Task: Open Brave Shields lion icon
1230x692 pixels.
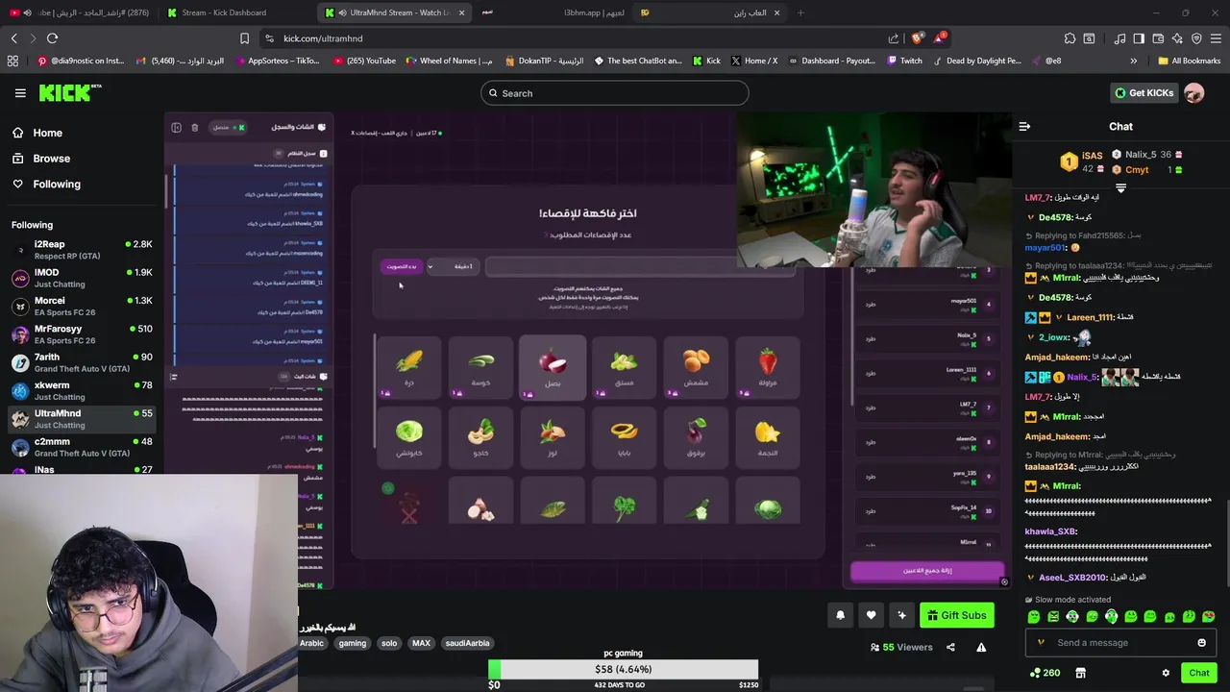Action: (918, 38)
